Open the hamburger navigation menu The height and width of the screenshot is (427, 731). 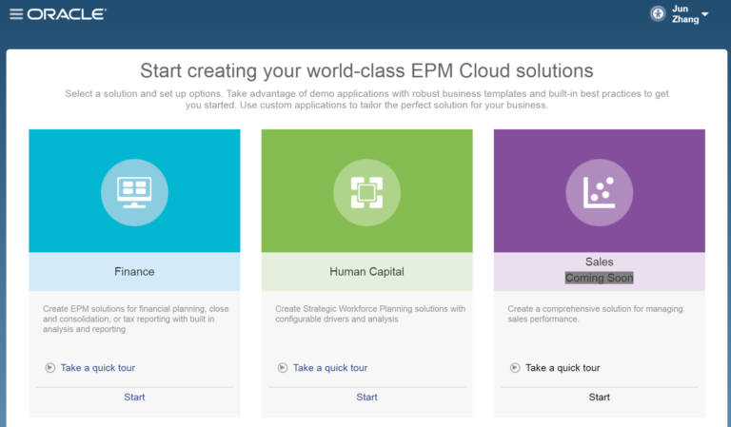[x=16, y=14]
